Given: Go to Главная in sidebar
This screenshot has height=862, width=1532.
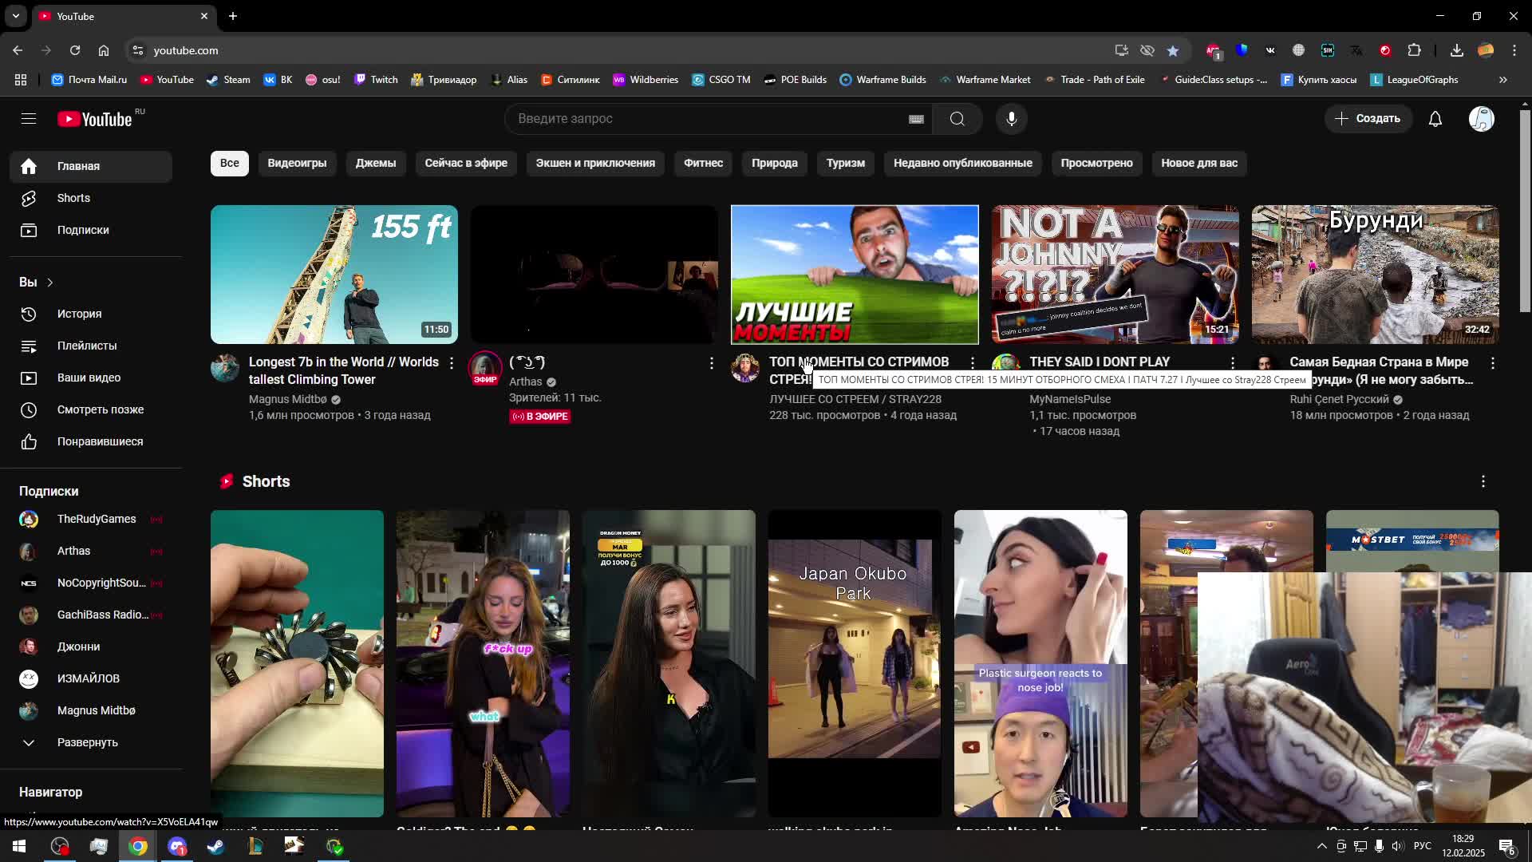Looking at the screenshot, I should click(x=91, y=166).
